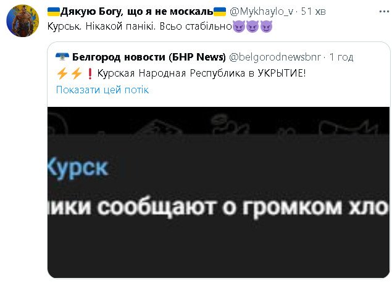The image size is (392, 286).
Task: Open the @belgorodnewsbnr handle
Action: point(275,57)
